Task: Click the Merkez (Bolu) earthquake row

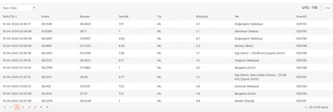Action: pyautogui.click(x=166, y=46)
